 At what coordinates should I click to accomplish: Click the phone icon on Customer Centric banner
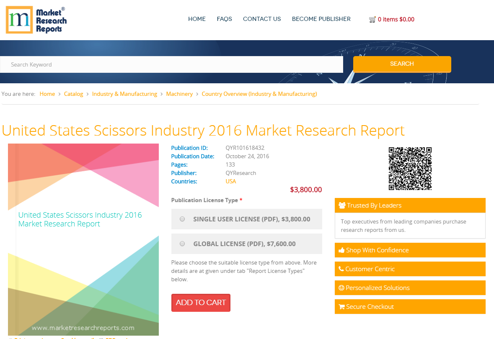pos(341,269)
